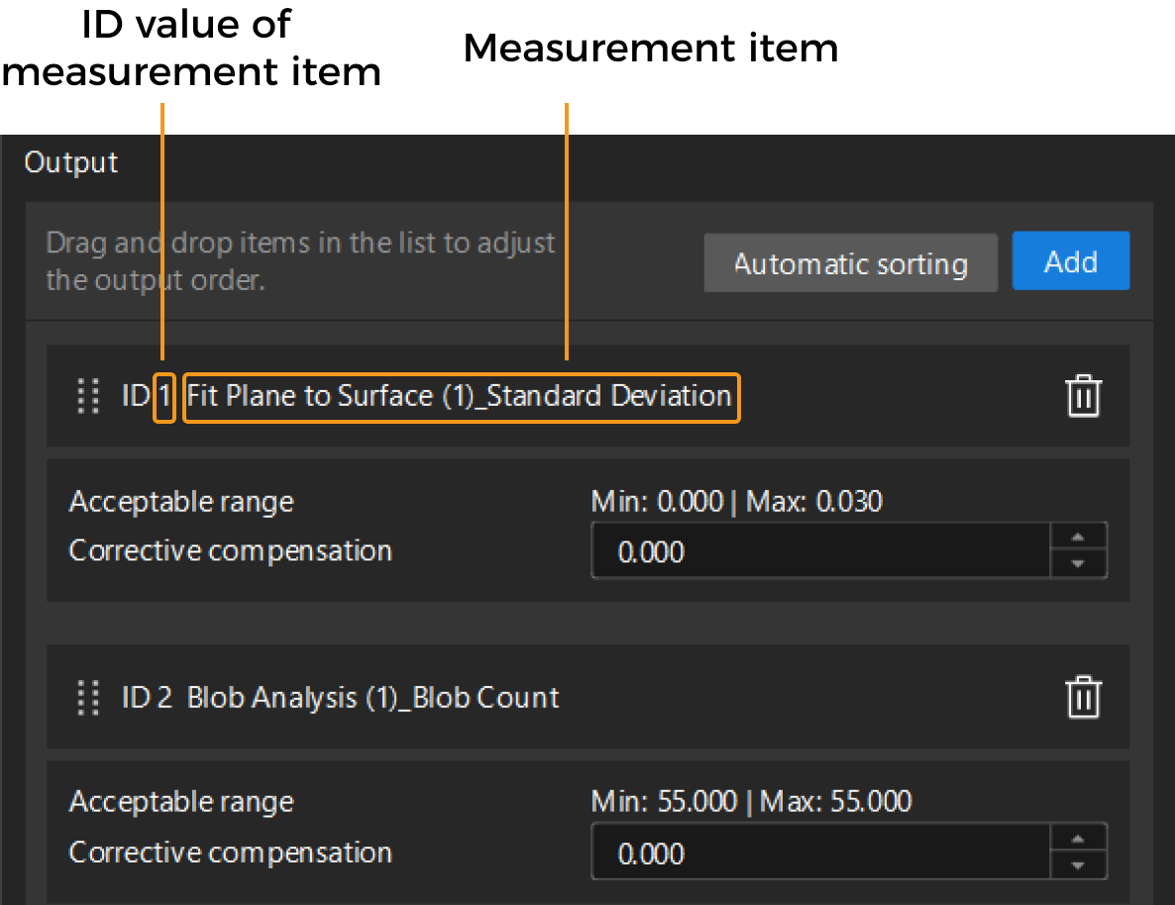Focus the Standard Deviation corrective compensation field
The image size is (1175, 905).
coord(819,551)
